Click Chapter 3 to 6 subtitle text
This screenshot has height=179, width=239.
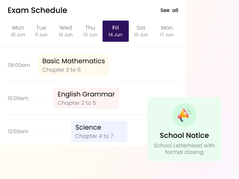(61, 70)
